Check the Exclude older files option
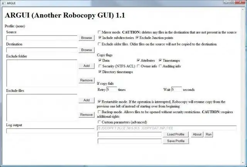 [99, 44]
